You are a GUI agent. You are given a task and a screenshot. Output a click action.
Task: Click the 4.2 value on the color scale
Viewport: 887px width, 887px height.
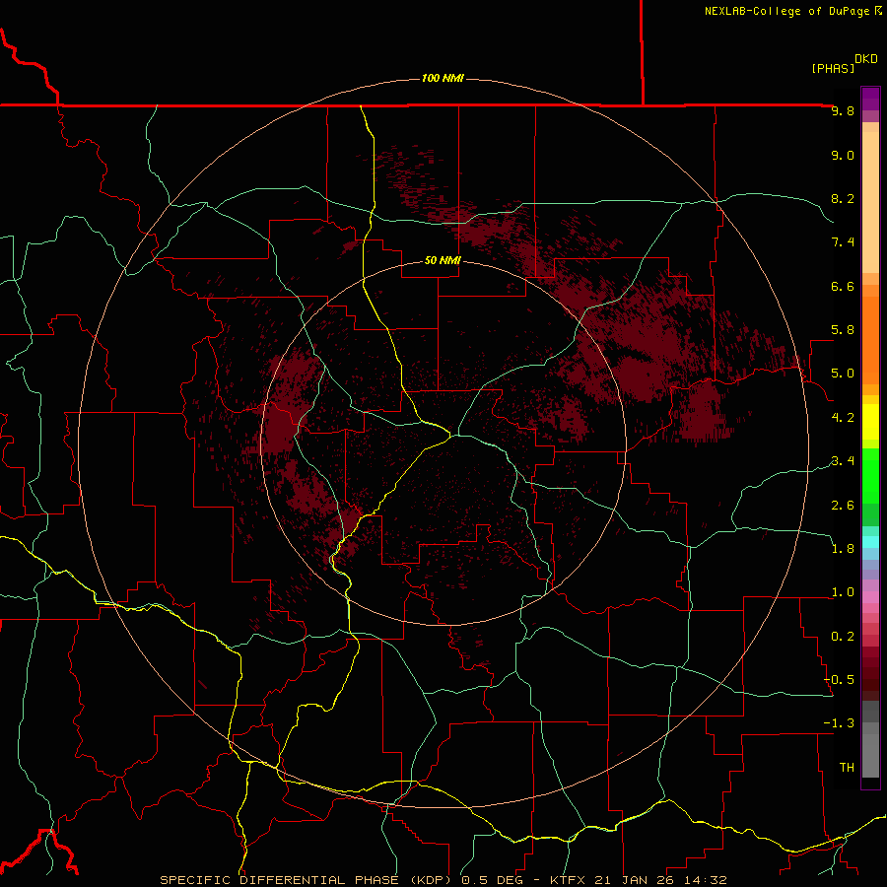tap(843, 418)
